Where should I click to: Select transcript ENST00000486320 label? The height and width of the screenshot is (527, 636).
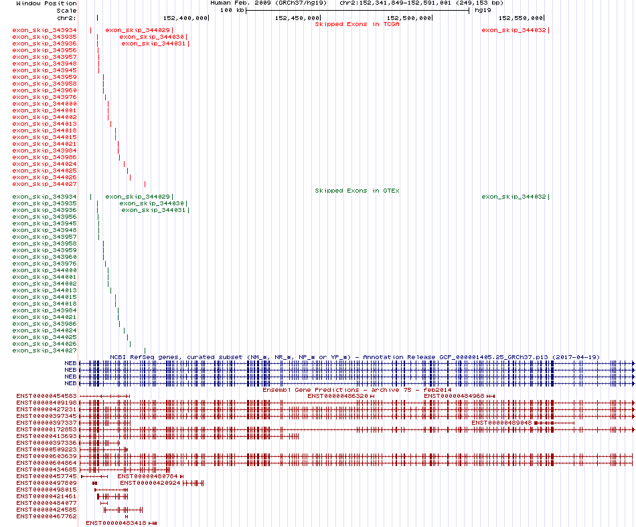pos(337,397)
